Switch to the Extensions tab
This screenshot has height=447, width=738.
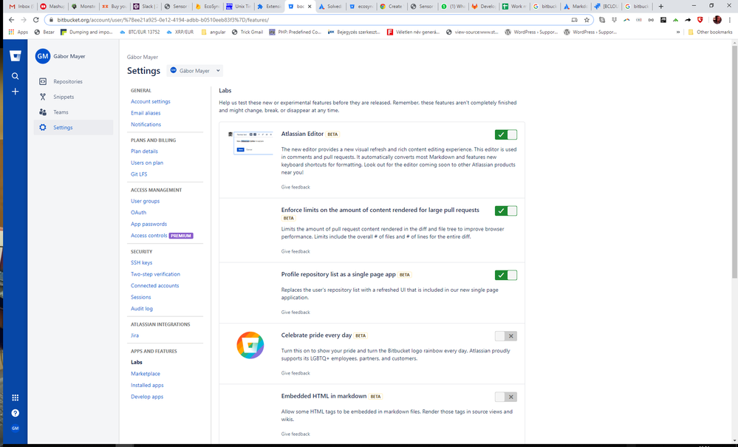pyautogui.click(x=269, y=7)
